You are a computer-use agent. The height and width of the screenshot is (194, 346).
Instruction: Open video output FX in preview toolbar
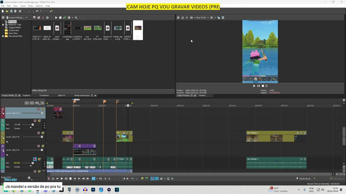click(x=187, y=18)
